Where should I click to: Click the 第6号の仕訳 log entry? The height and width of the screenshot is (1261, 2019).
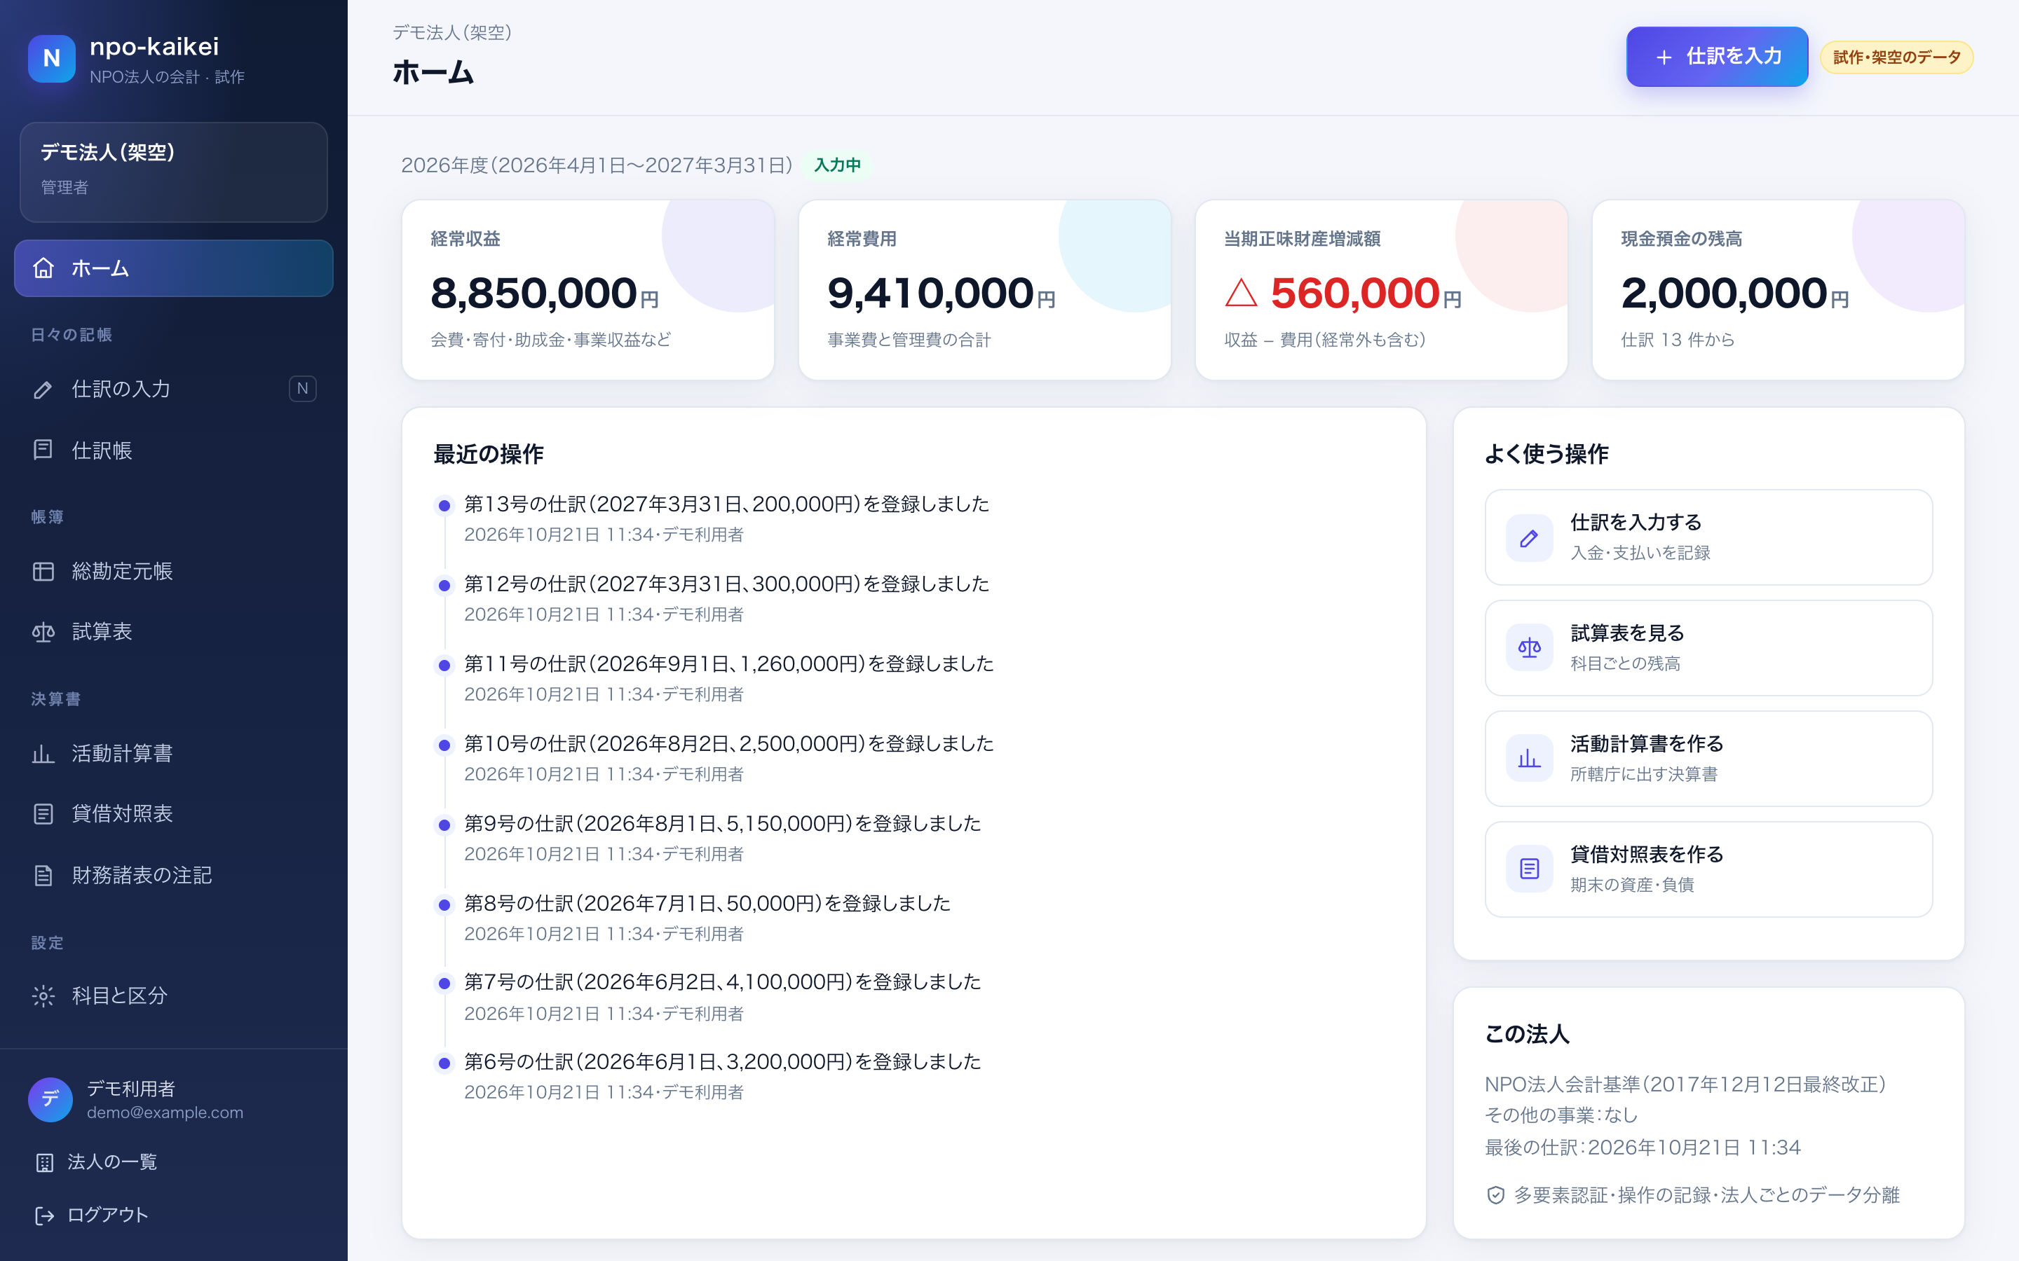[x=723, y=1061]
